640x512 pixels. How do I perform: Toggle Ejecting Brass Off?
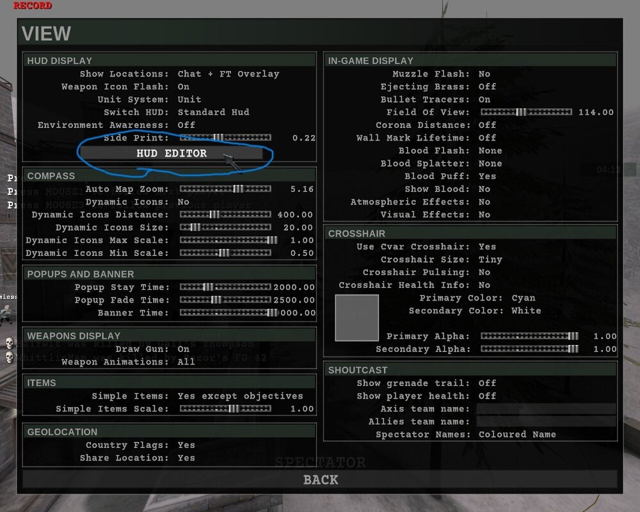click(487, 86)
